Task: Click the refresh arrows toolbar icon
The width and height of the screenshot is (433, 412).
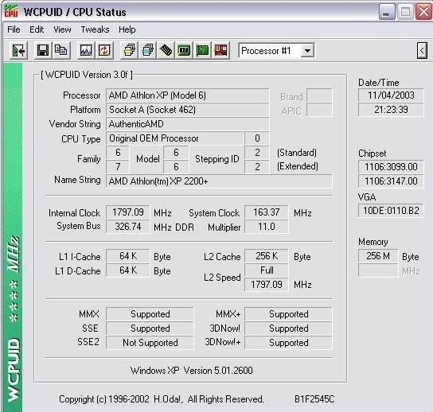Action: [104, 50]
